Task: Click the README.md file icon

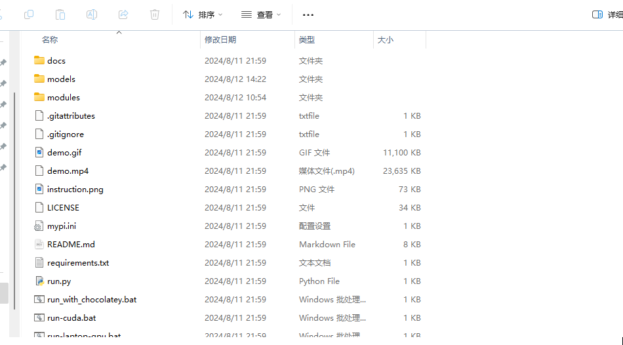Action: point(39,244)
